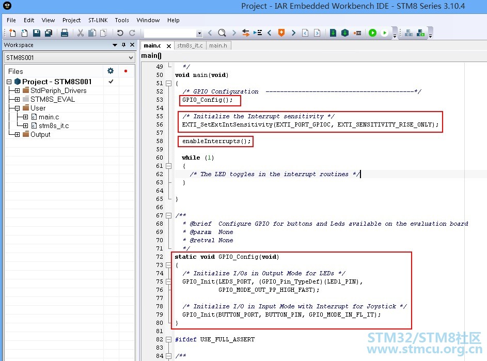This screenshot has height=361, width=487.
Task: Open the ST-LINK menu
Action: (98, 20)
